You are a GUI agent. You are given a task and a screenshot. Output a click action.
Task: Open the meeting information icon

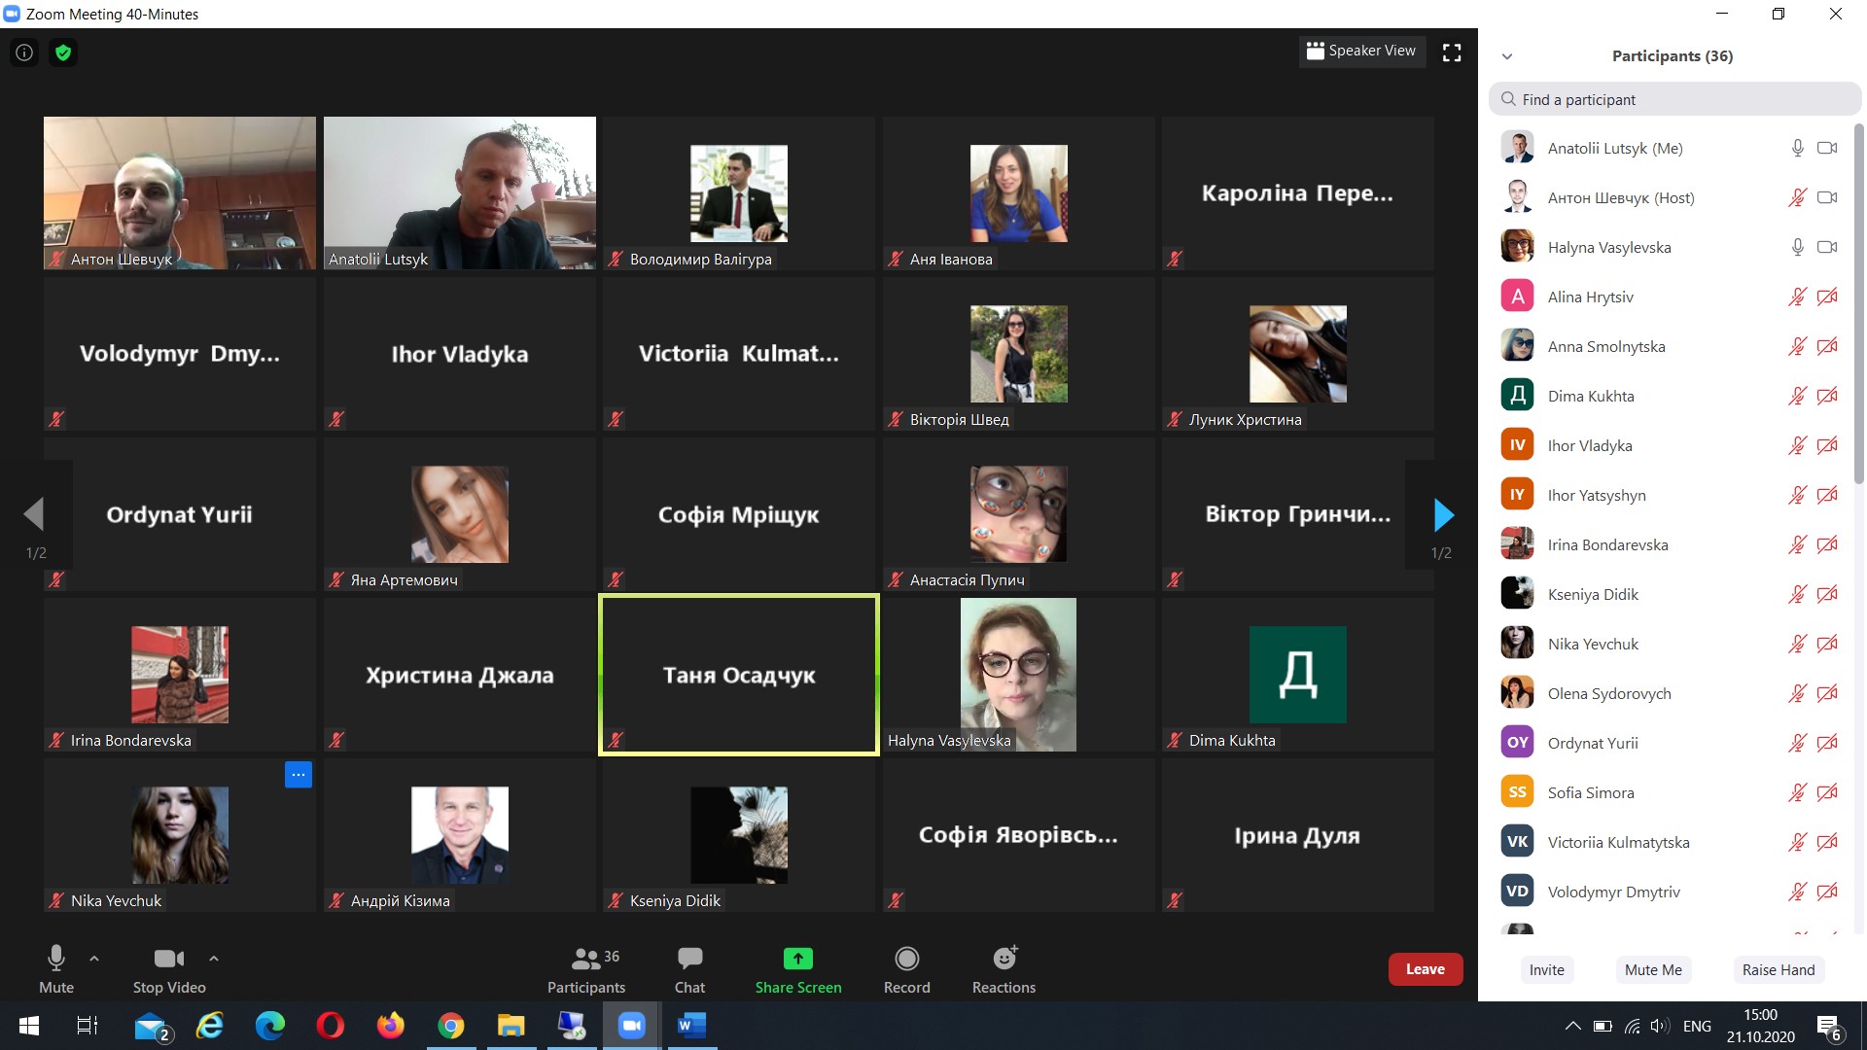24,52
